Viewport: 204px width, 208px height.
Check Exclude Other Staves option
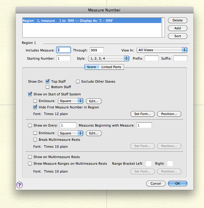[x=78, y=81]
